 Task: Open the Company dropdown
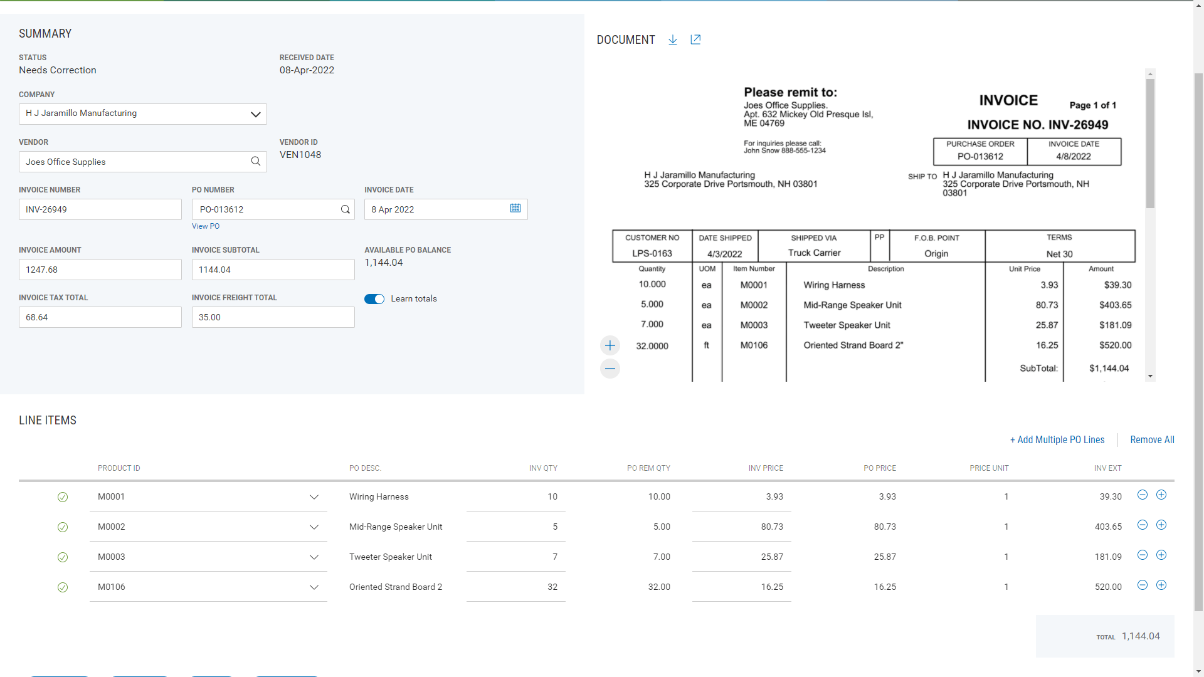pyautogui.click(x=255, y=114)
